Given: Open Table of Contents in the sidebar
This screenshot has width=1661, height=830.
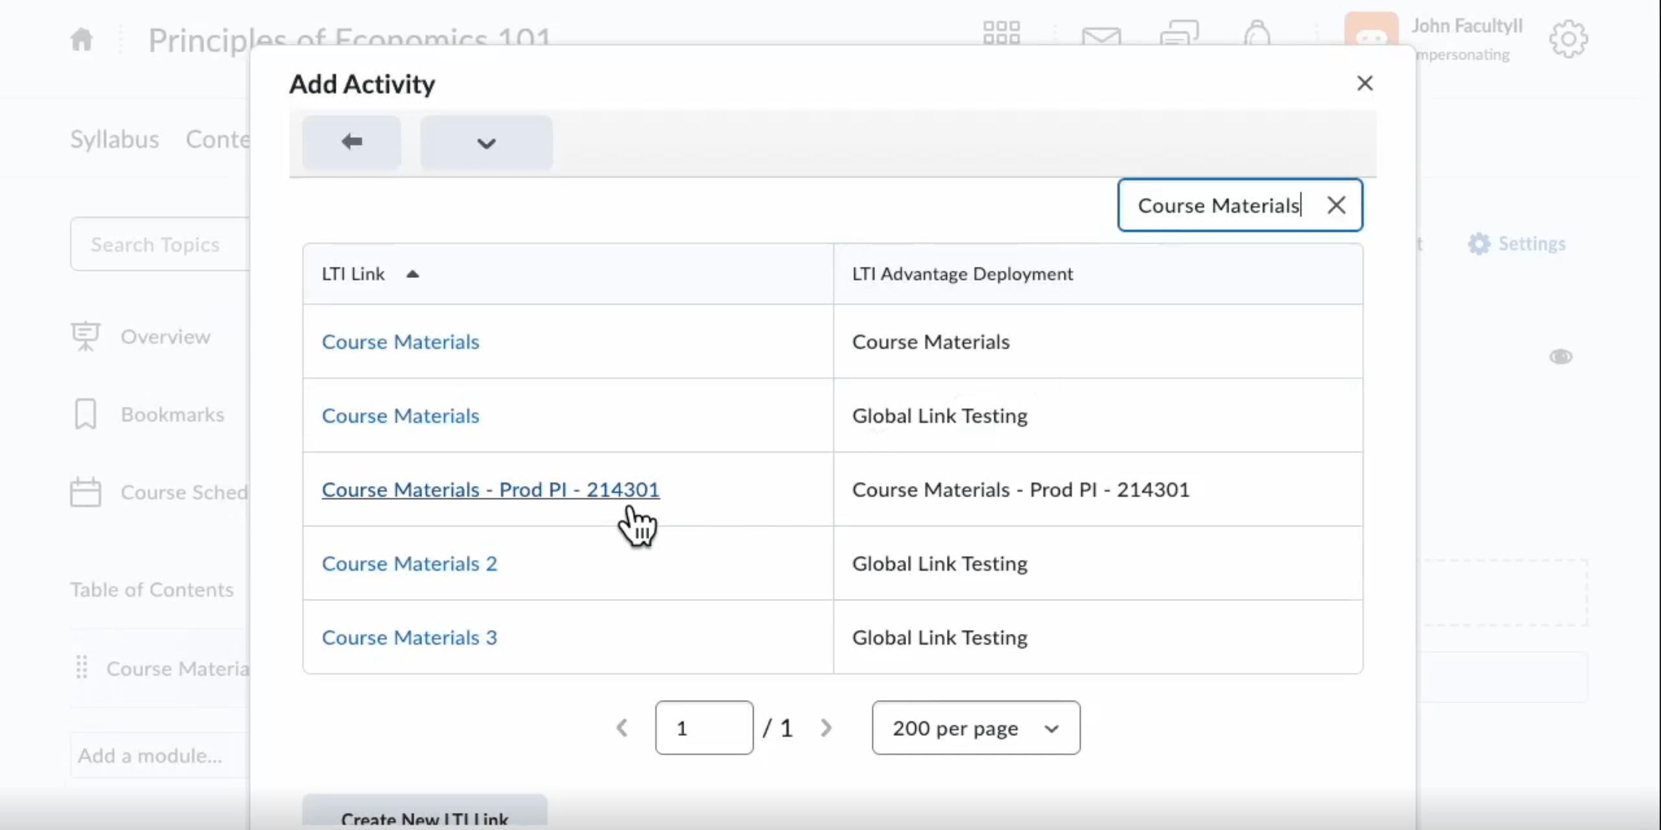Looking at the screenshot, I should [152, 589].
